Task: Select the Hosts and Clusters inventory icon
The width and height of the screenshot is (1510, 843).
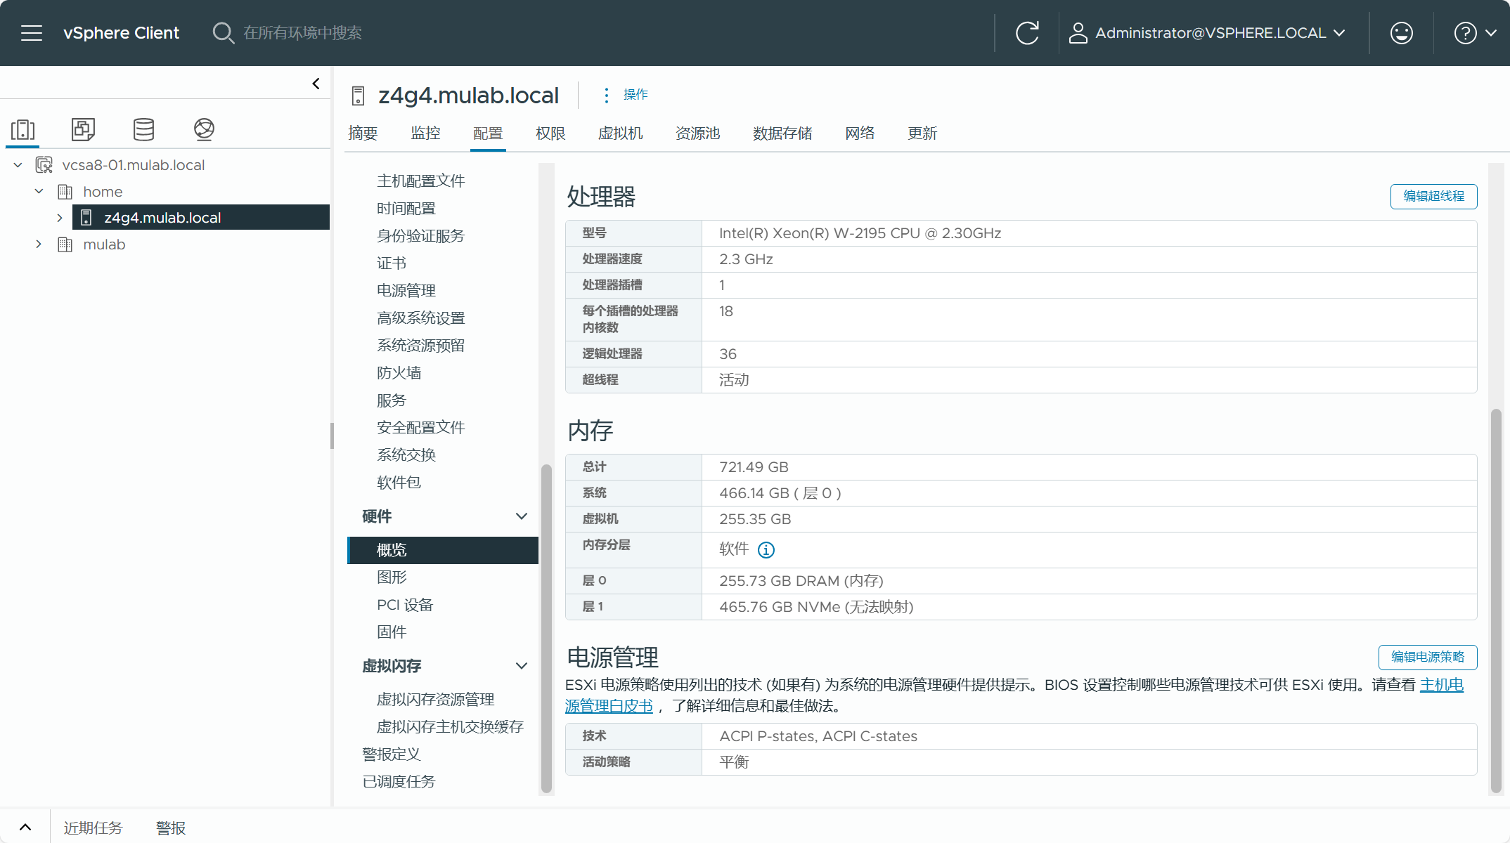Action: pyautogui.click(x=23, y=129)
